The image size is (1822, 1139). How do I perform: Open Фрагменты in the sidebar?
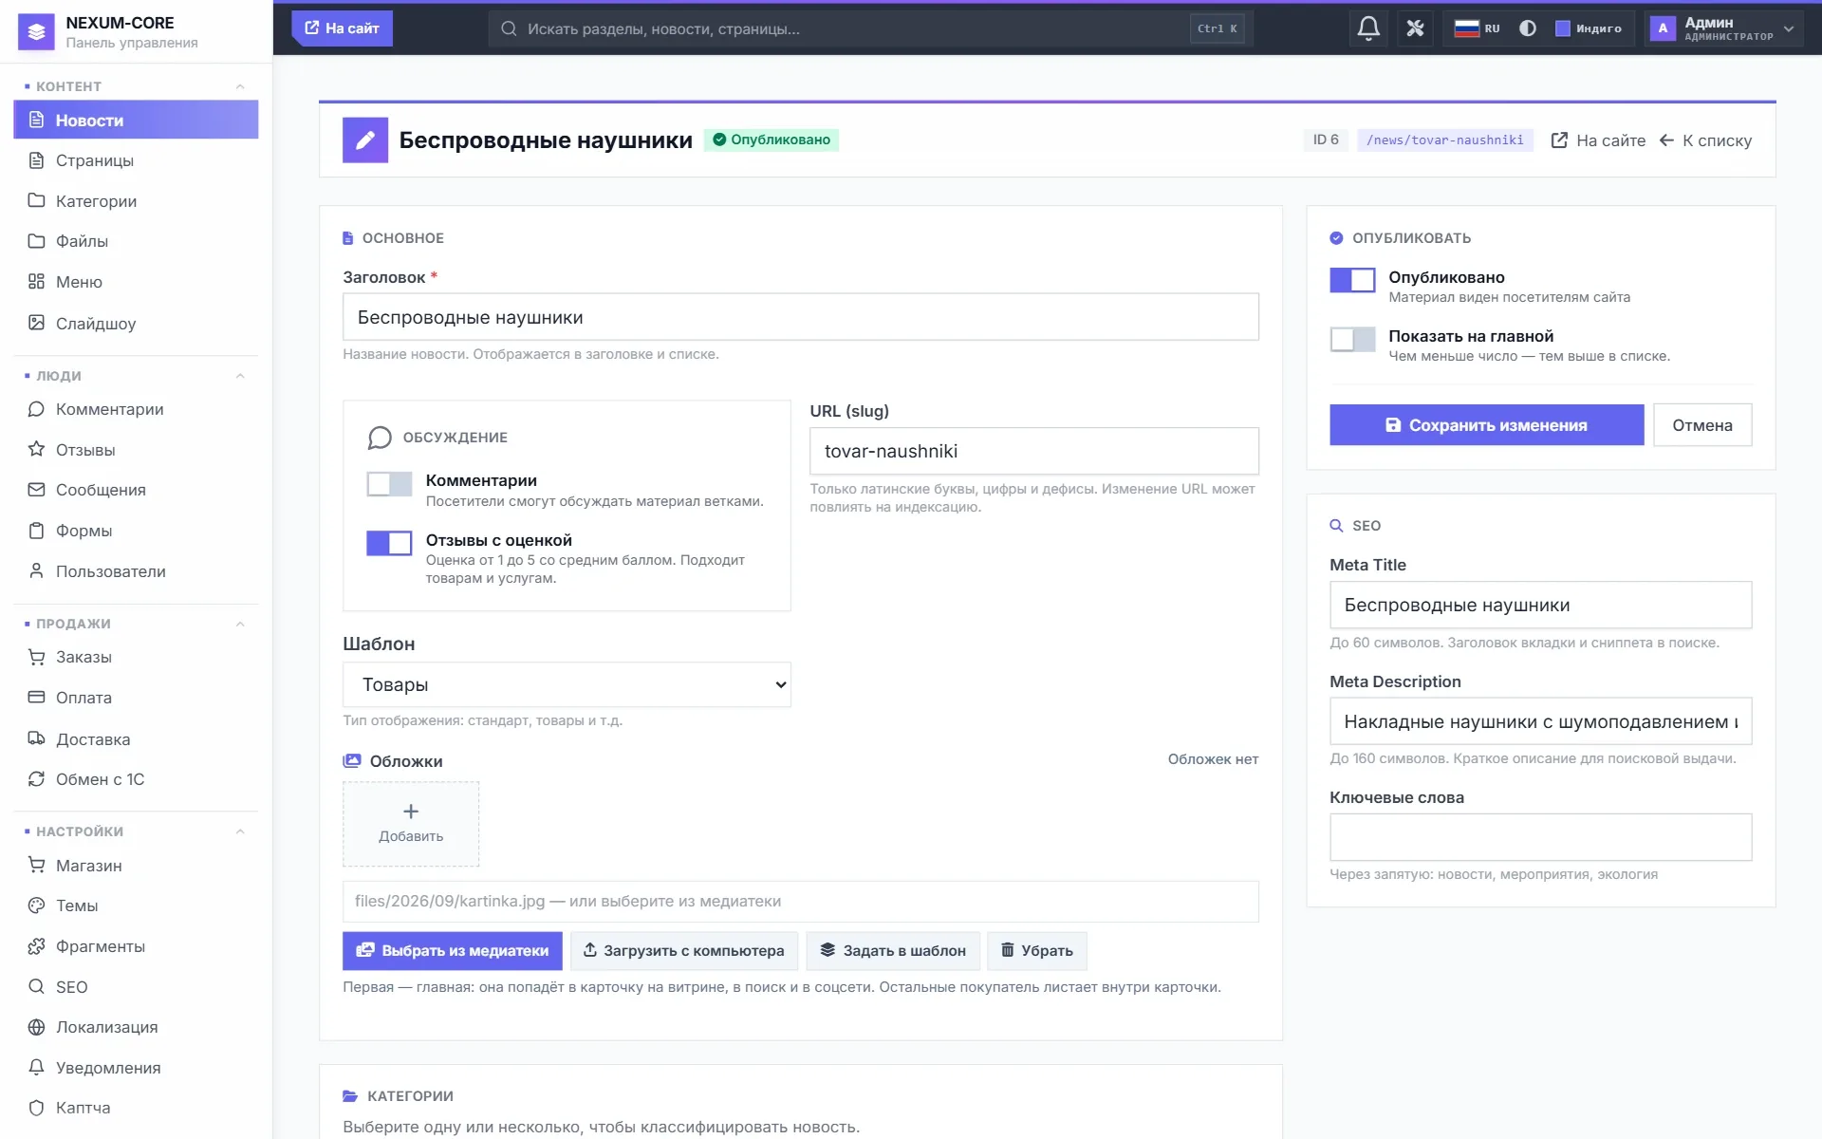coord(136,946)
